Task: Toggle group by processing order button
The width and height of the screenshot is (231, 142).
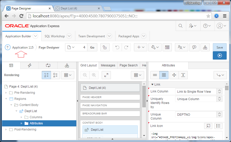Action: [x=46, y=75]
